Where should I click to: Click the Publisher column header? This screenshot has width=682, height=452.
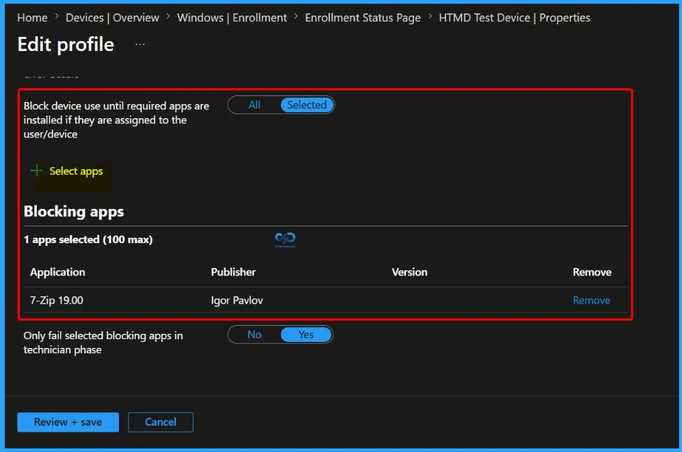(233, 272)
